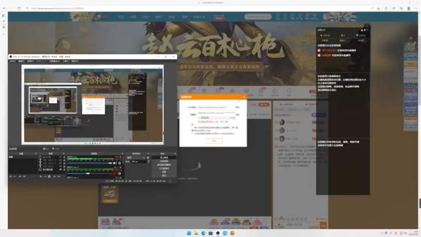Show hidden icons in the system tray

[x=382, y=233]
